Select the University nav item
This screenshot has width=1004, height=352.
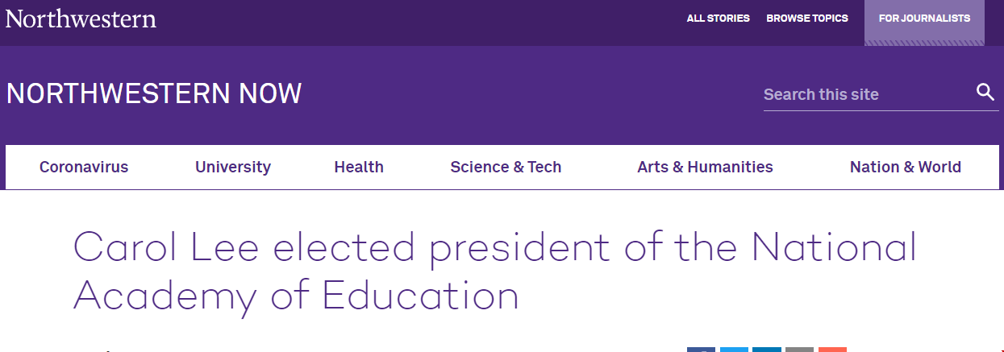click(233, 167)
